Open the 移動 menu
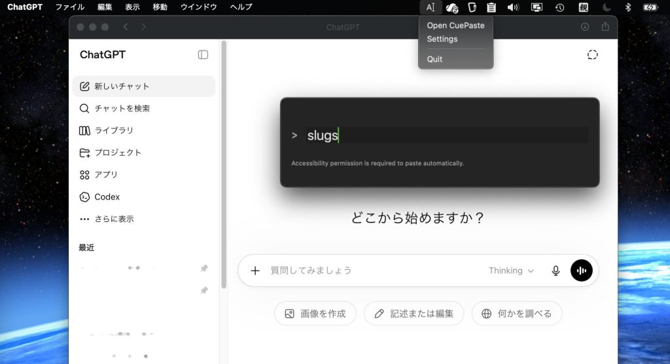 click(160, 7)
